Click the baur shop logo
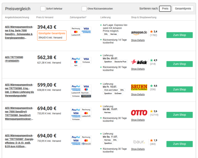 click(139, 142)
